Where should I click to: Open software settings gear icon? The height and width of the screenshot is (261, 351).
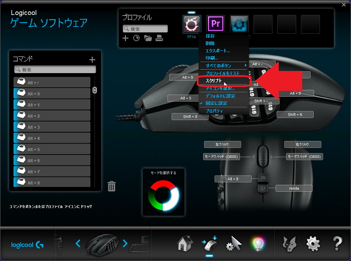pos(313,243)
